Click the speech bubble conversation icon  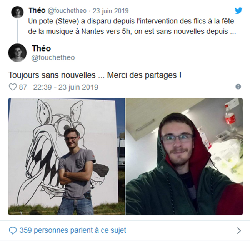click(x=13, y=231)
